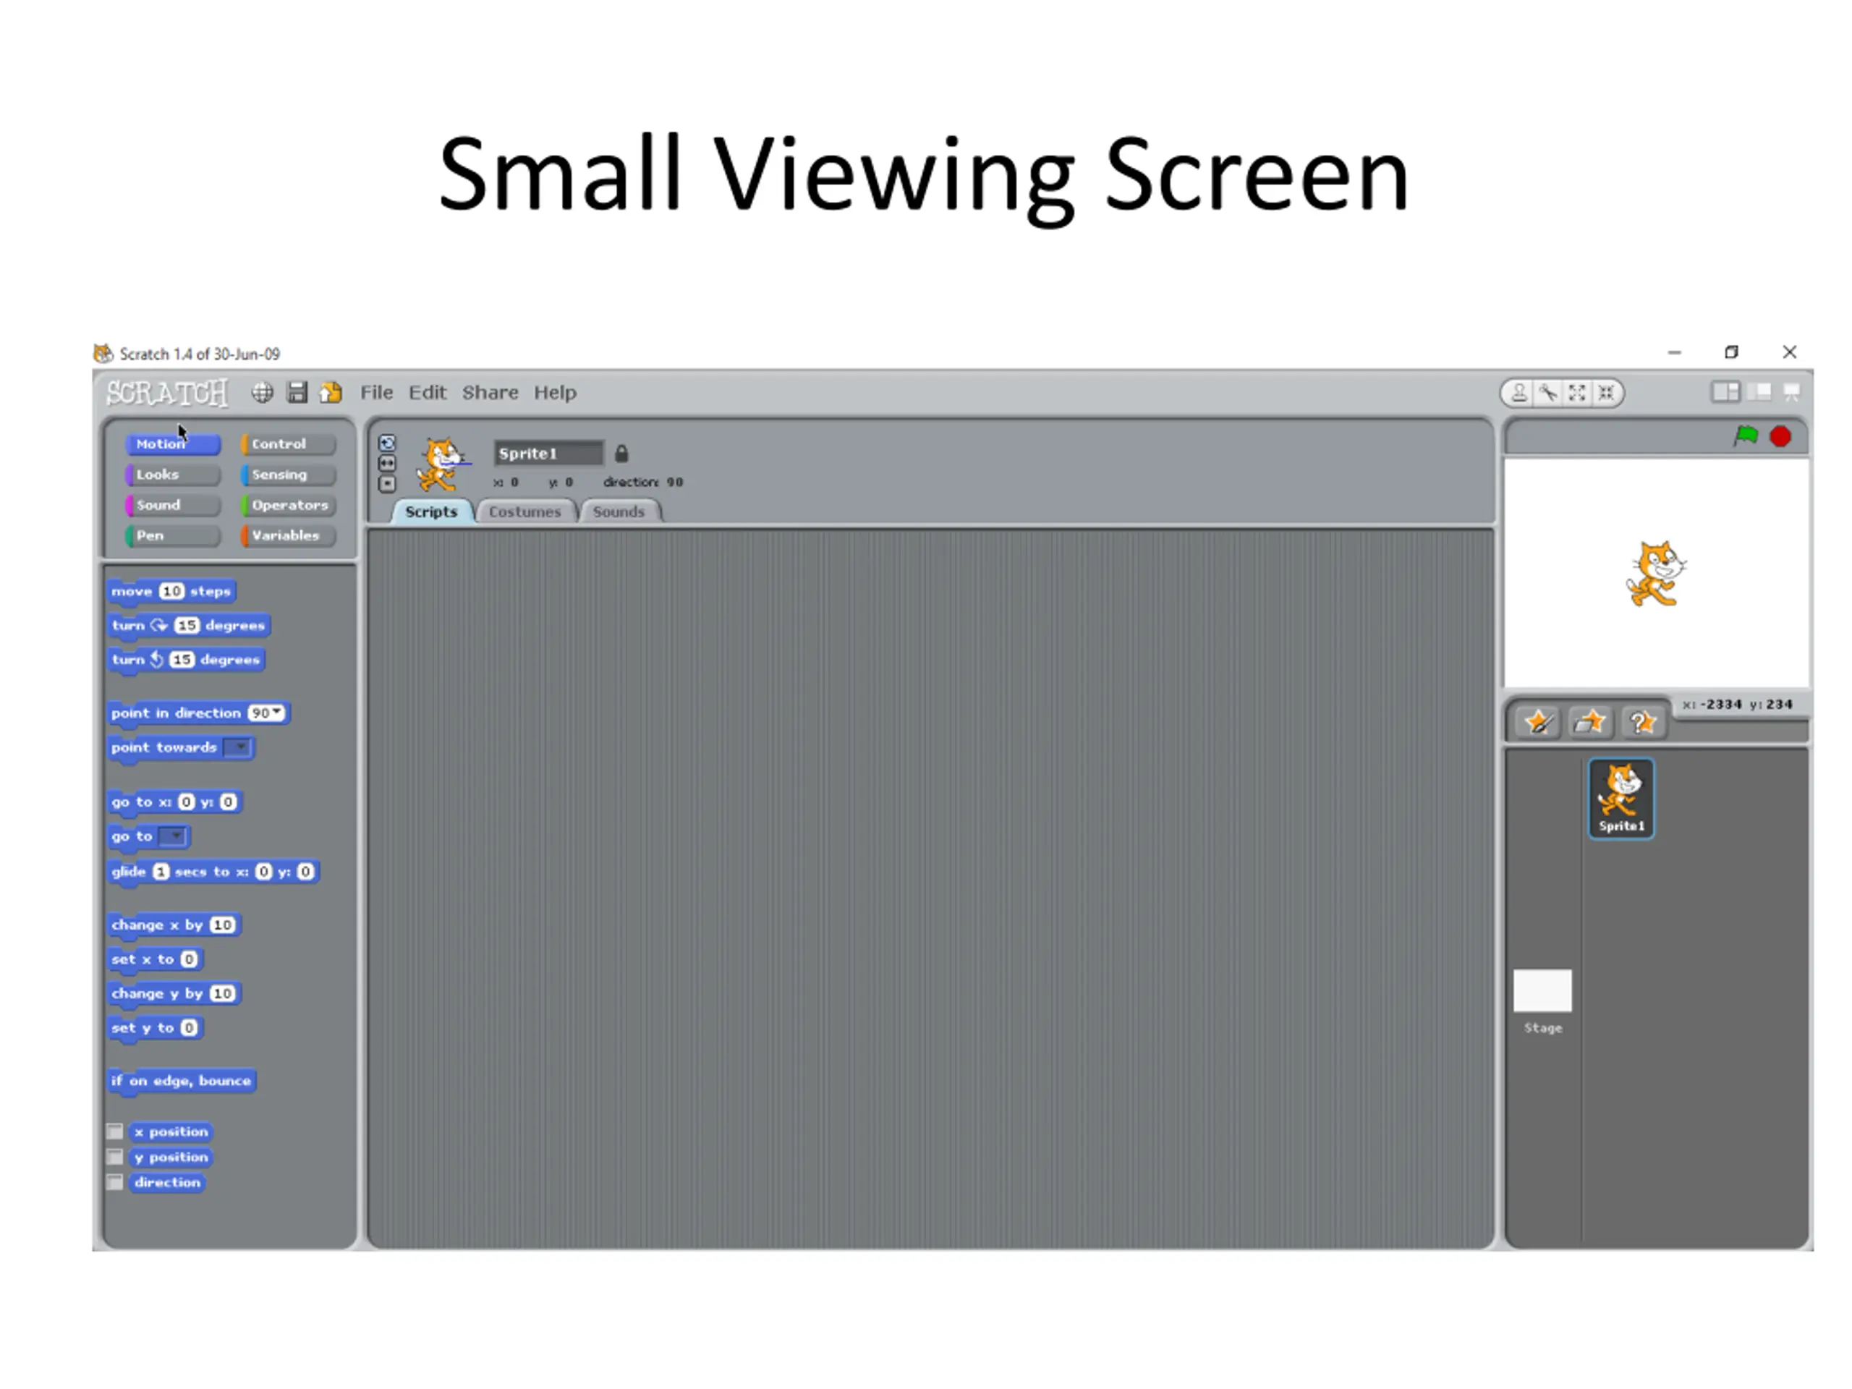1852x1389 pixels.
Task: Select the can-rotate rotation style button
Action: coord(387,443)
